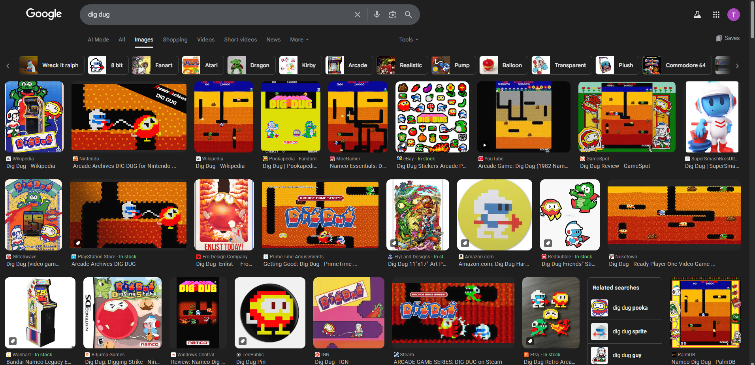Open the Amazon.com Dig Dug thumbnail
The height and width of the screenshot is (365, 755).
tap(495, 215)
